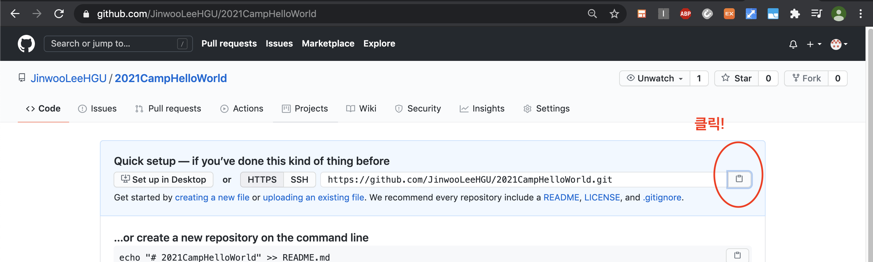Select the Projects tab
This screenshot has height=262, width=873.
305,108
